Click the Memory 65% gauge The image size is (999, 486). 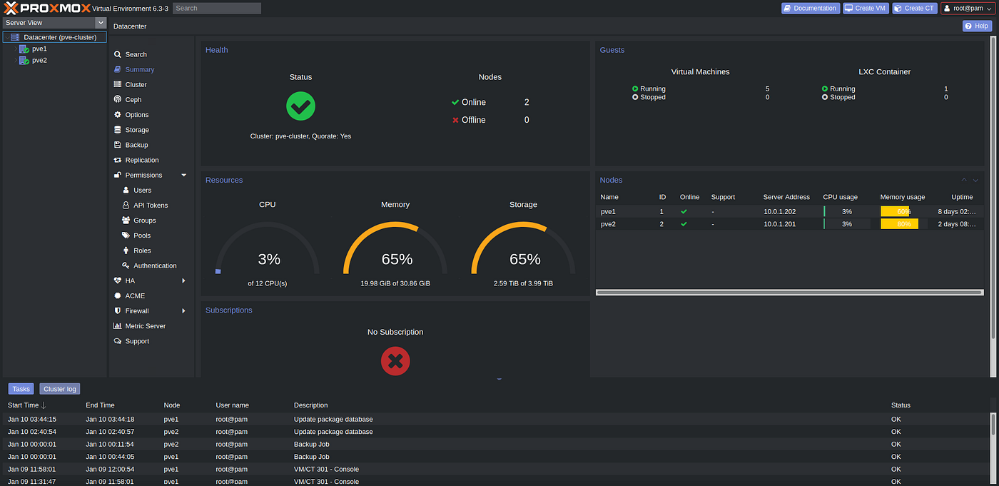(395, 248)
